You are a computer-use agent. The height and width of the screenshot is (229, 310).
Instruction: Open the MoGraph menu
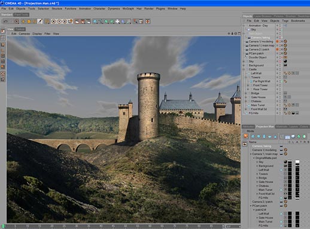(128, 8)
